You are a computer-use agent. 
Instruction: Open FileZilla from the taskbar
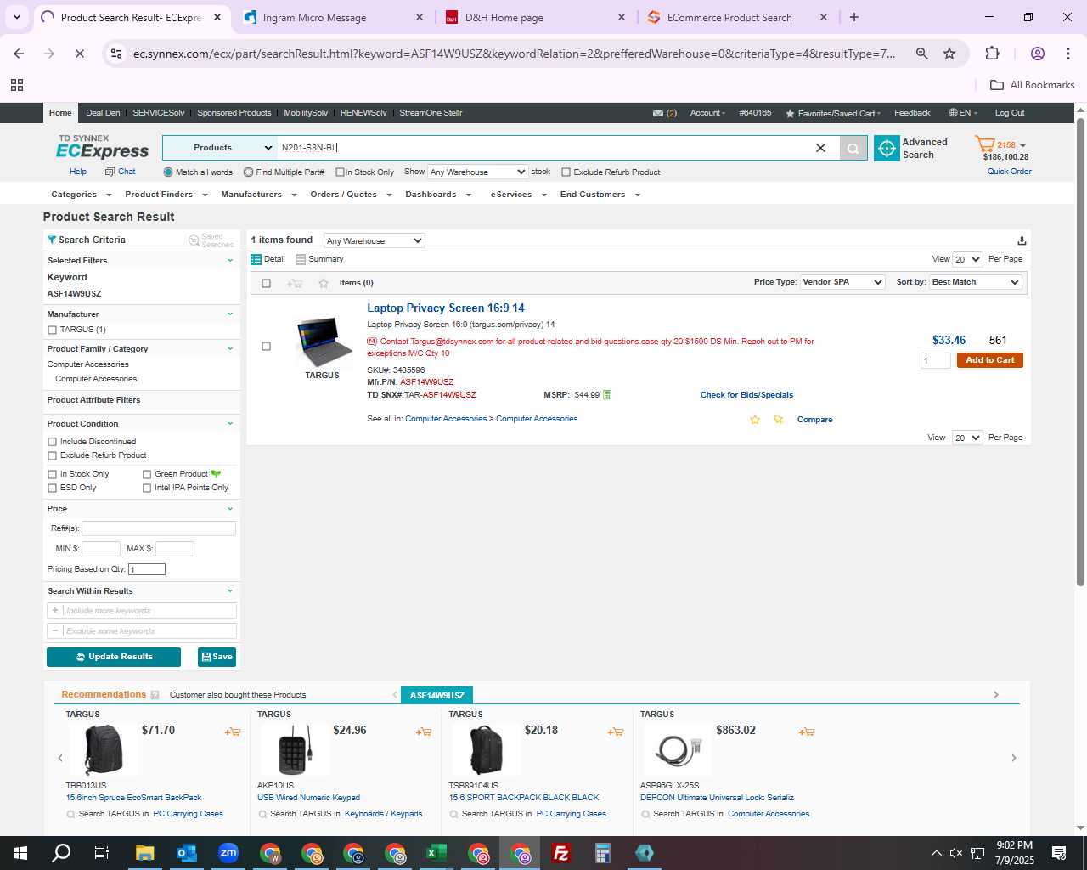pos(560,853)
